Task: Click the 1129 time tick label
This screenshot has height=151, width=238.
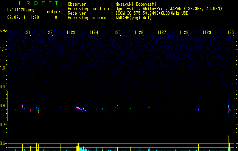Action: (x=207, y=32)
